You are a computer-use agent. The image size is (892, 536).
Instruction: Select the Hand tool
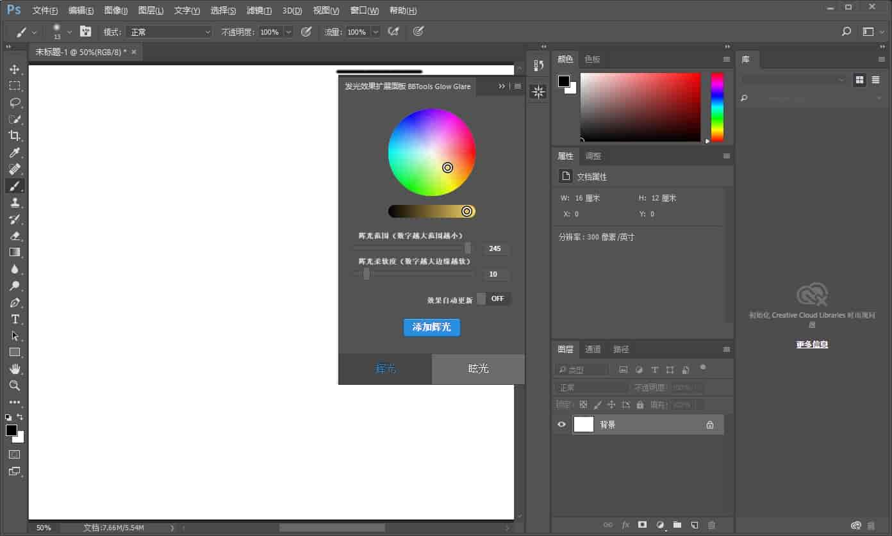15,369
